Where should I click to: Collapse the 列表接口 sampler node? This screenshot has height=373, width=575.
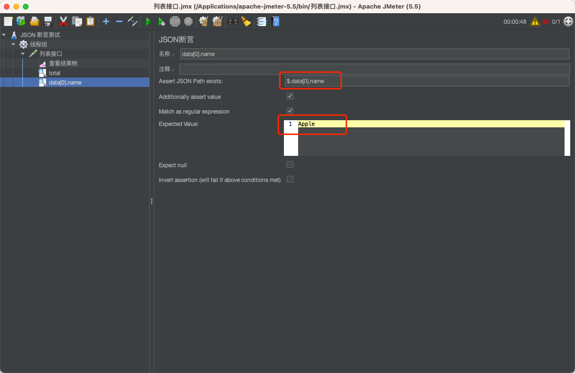22,54
